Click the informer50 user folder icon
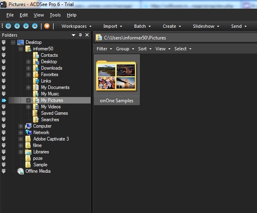The width and height of the screenshot is (257, 213). [28, 49]
